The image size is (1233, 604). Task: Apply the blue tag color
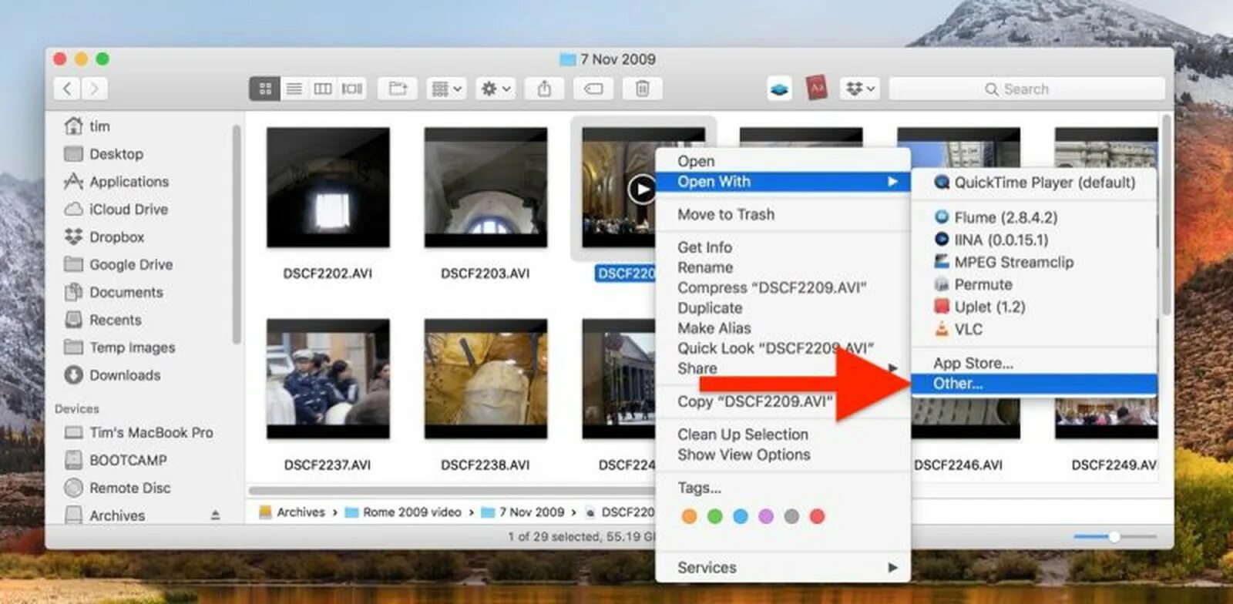tap(741, 516)
